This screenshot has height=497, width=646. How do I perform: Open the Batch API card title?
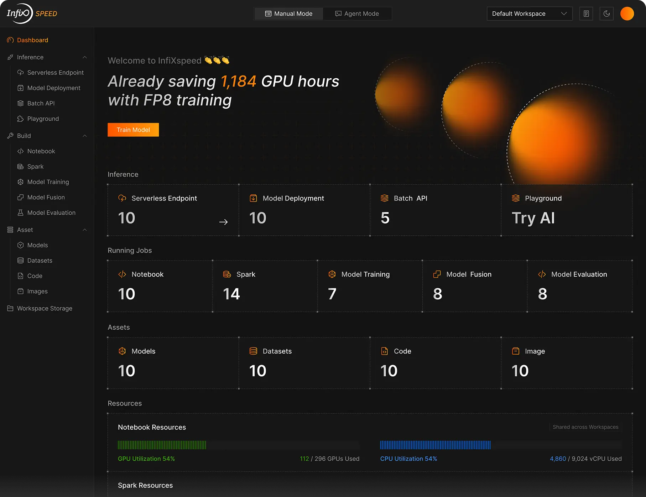click(410, 198)
